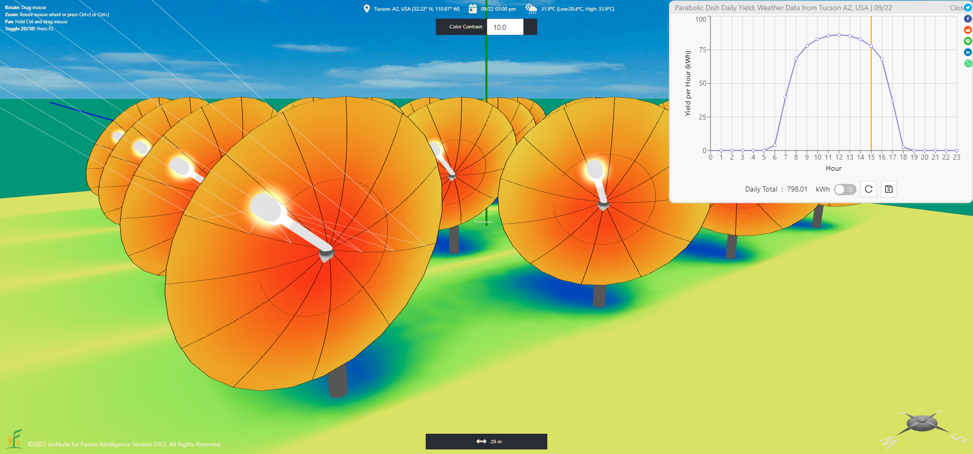
Task: Click the 29 m scale bar
Action: click(x=486, y=441)
